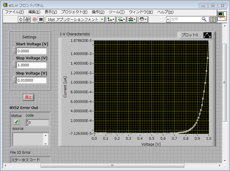Open the ツール(T) menu
The width and height of the screenshot is (230, 171).
(117, 12)
